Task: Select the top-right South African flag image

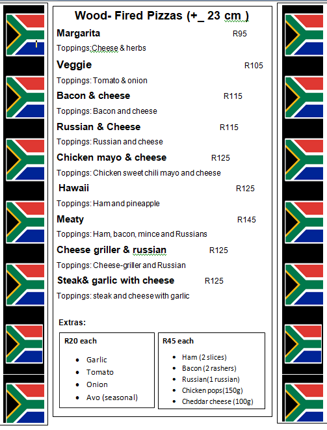Action: tap(304, 35)
